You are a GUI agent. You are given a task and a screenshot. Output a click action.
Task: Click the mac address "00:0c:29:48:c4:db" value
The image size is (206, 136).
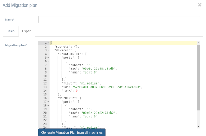coord(98,69)
